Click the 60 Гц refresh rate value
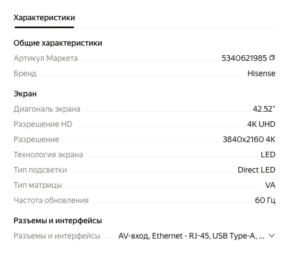The height and width of the screenshot is (260, 289). [265, 200]
